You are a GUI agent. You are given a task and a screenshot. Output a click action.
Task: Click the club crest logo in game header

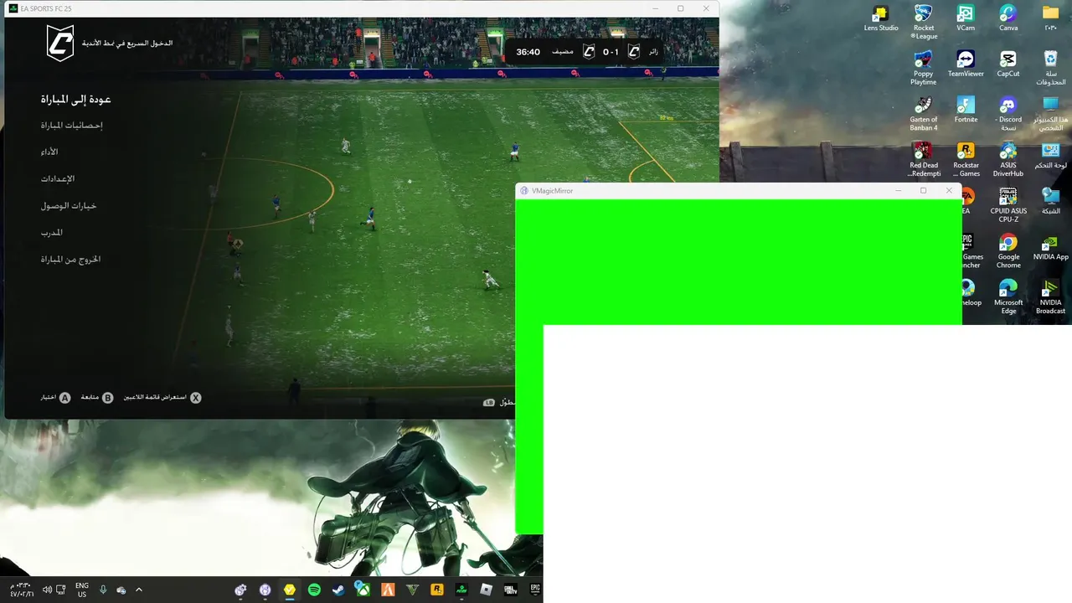[x=59, y=43]
